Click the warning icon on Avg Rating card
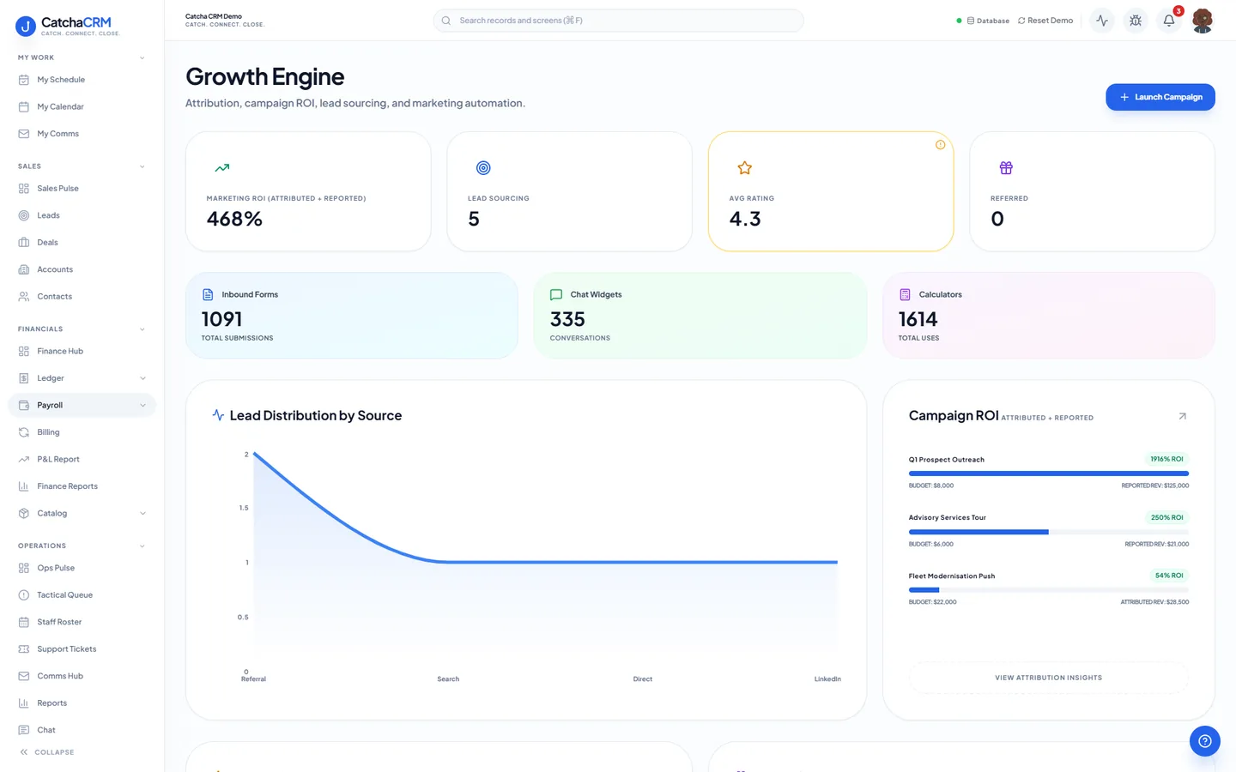1236x772 pixels. pos(940,145)
